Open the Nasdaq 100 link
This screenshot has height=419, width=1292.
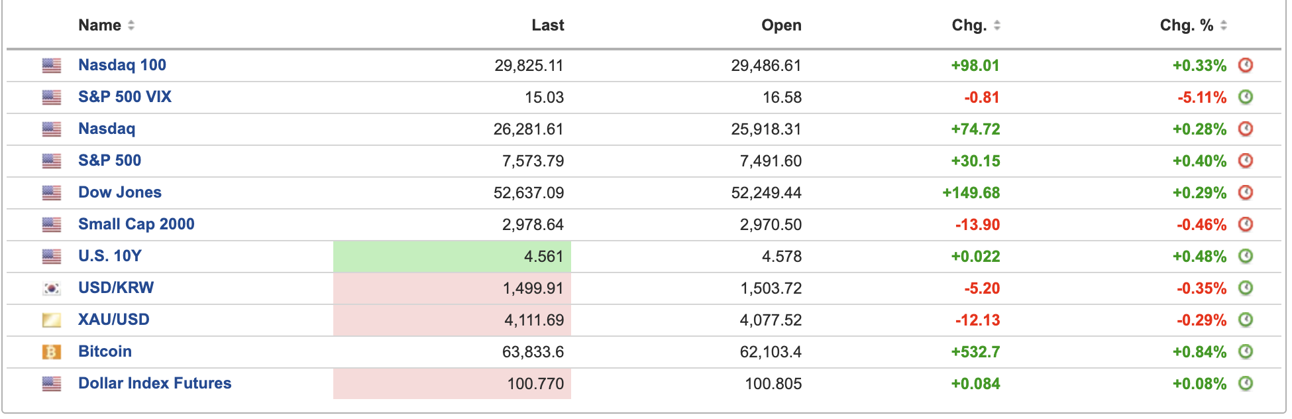(122, 65)
